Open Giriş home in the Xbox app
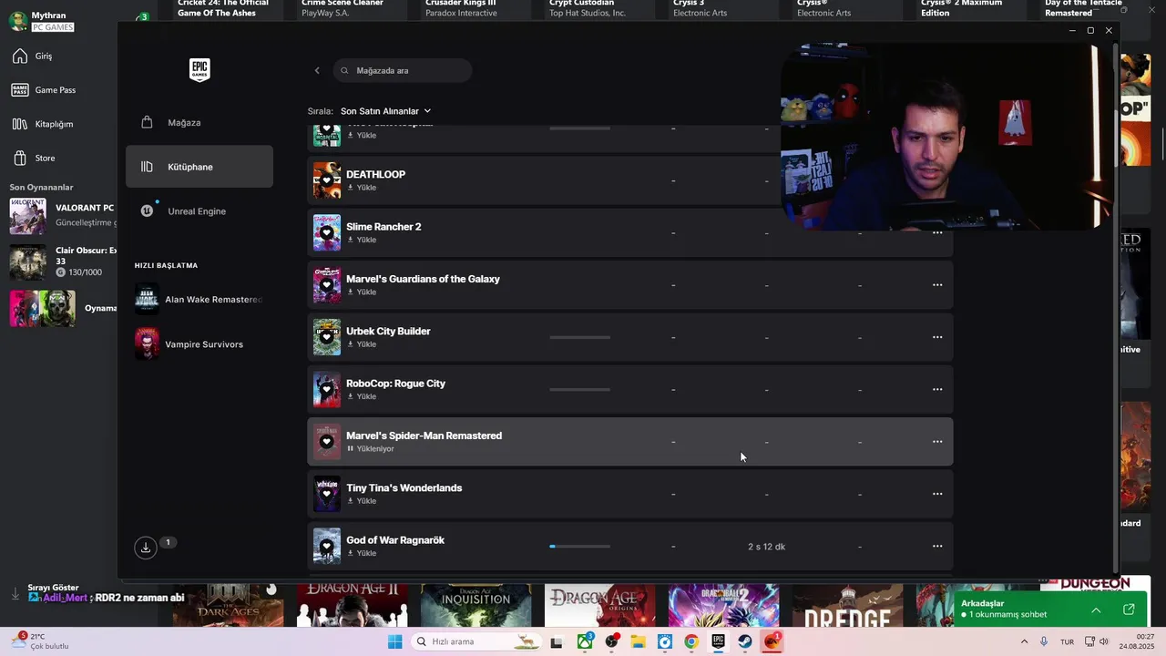The height and width of the screenshot is (656, 1166). coord(33,56)
